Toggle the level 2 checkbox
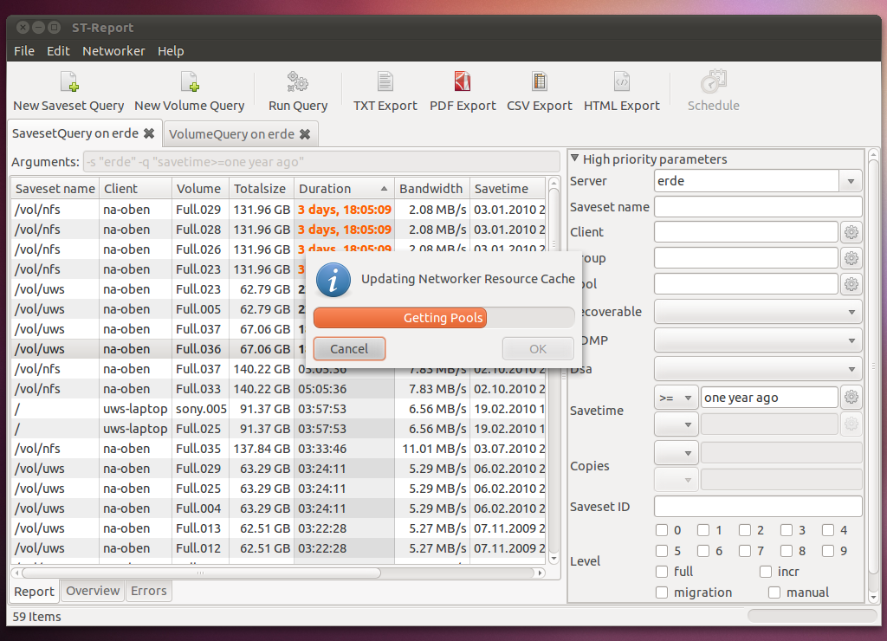The image size is (887, 641). 745,530
